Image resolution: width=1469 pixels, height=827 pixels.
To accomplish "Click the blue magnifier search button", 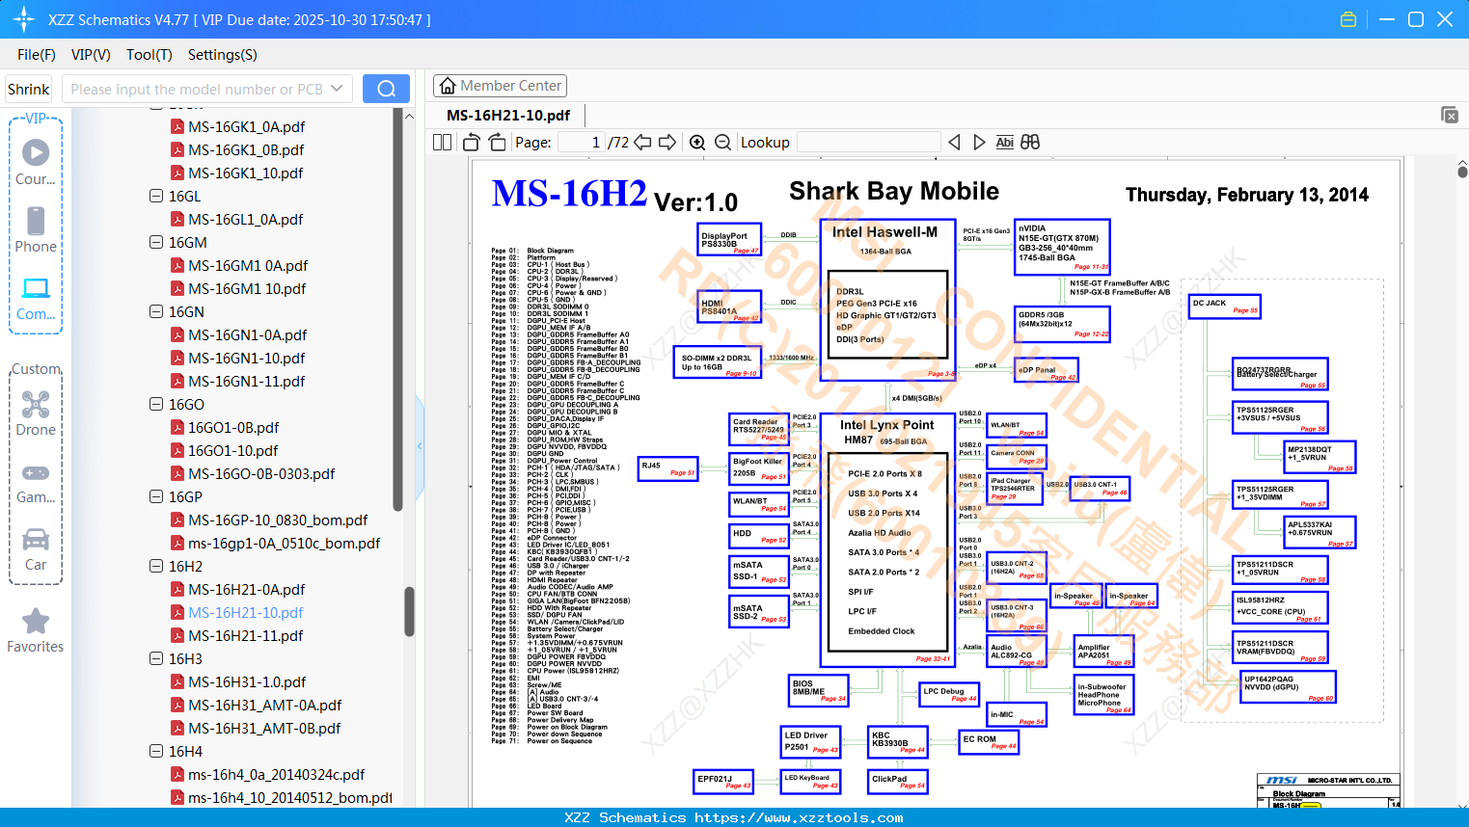I will [386, 89].
